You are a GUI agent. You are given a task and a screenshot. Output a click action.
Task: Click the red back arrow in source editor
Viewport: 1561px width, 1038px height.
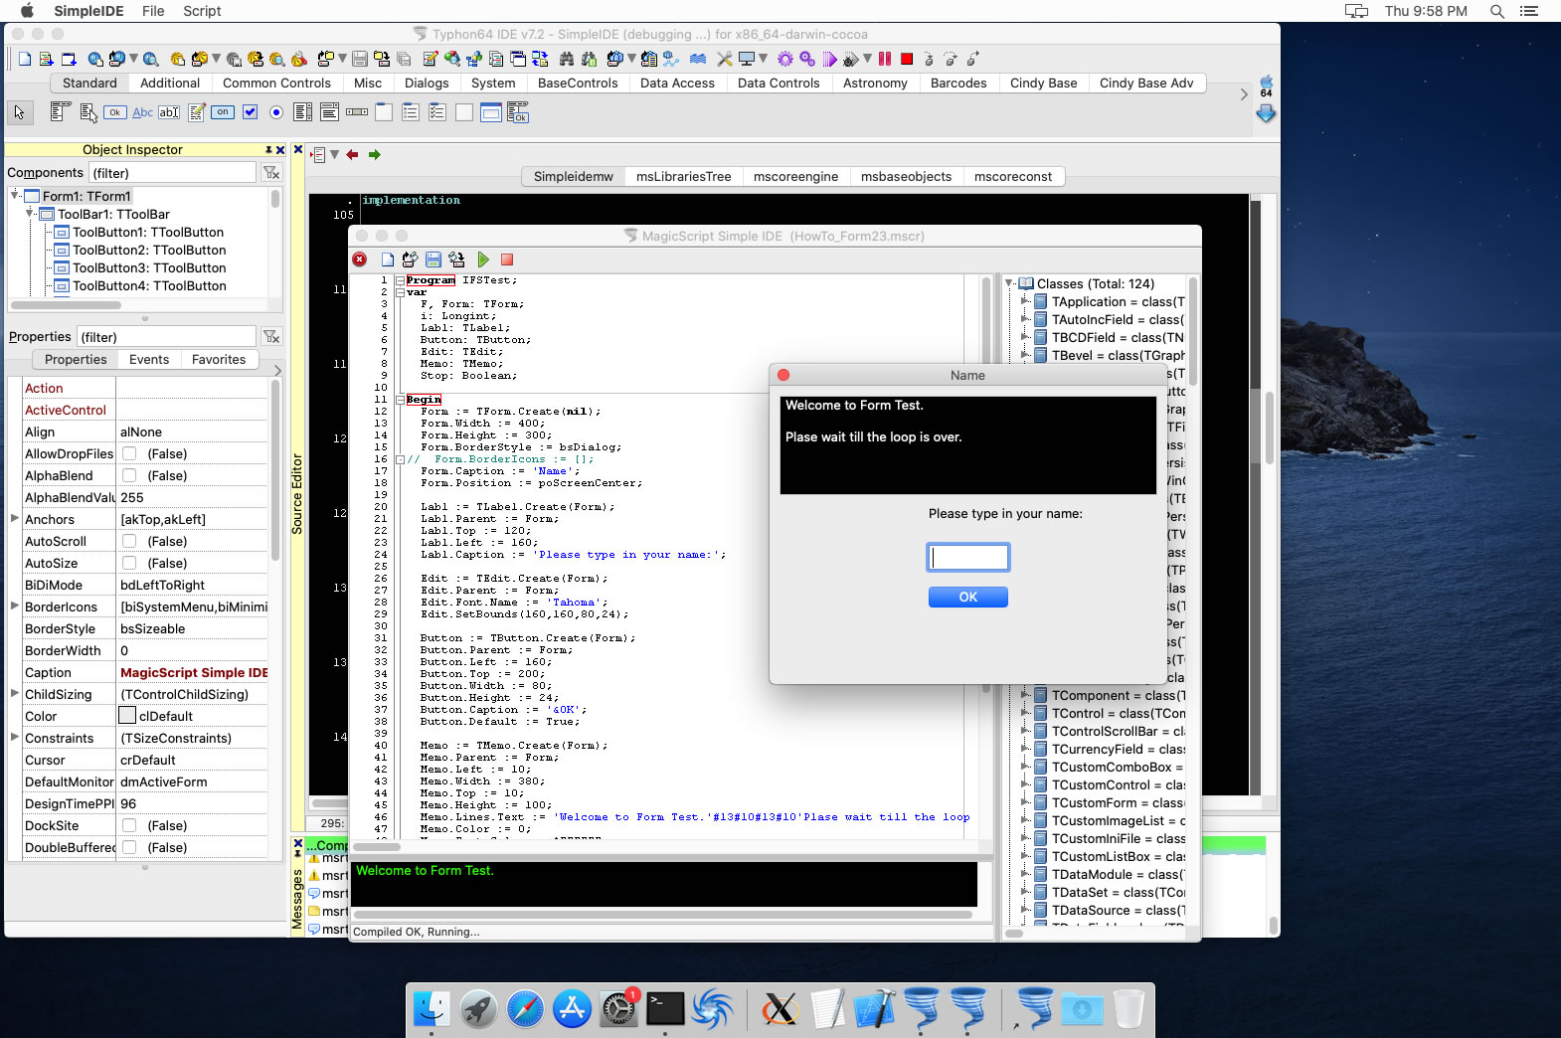click(x=352, y=154)
